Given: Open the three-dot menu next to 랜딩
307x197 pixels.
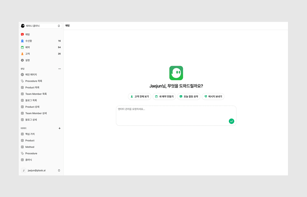Looking at the screenshot, I should point(59,69).
